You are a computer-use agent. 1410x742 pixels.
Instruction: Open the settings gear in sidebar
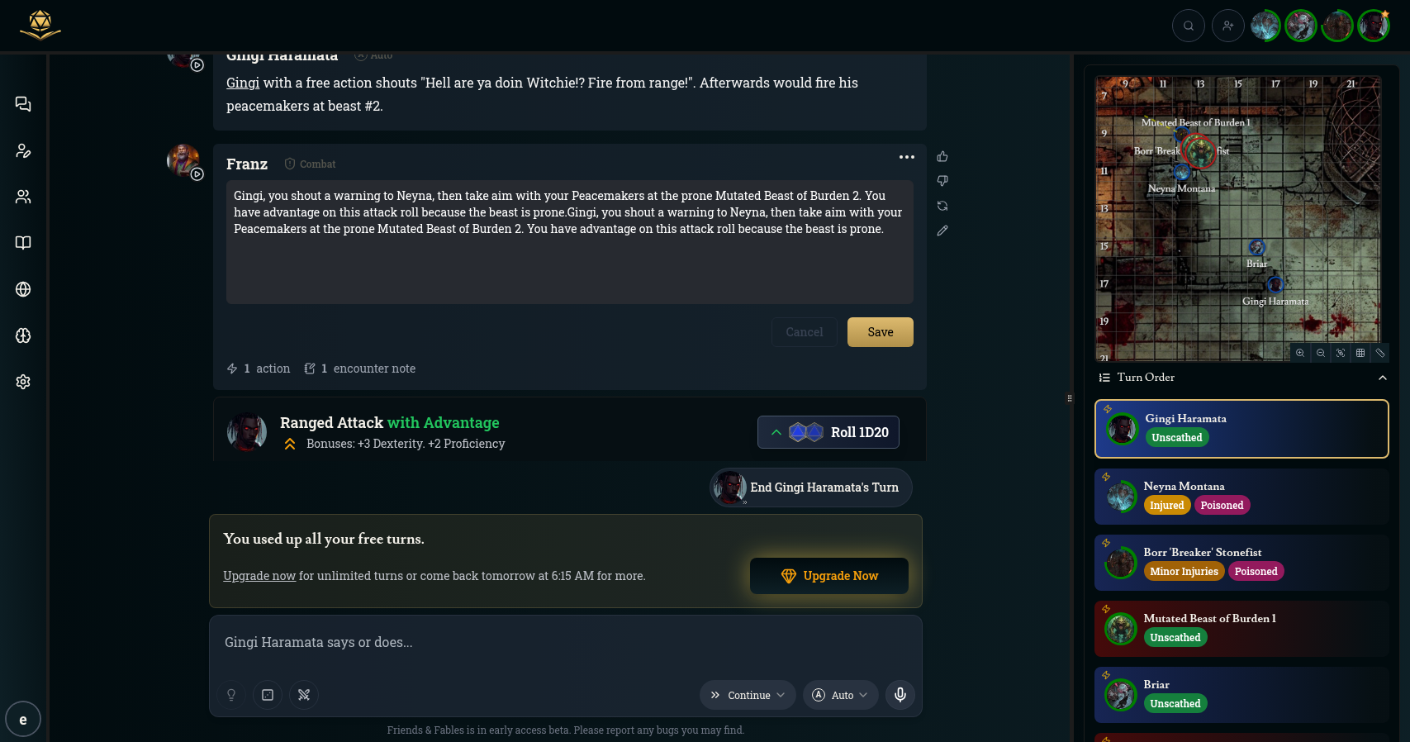(23, 382)
